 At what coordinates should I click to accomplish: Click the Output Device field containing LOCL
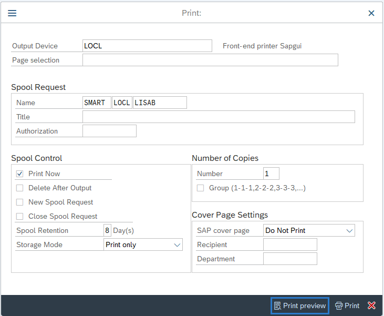[x=147, y=46]
